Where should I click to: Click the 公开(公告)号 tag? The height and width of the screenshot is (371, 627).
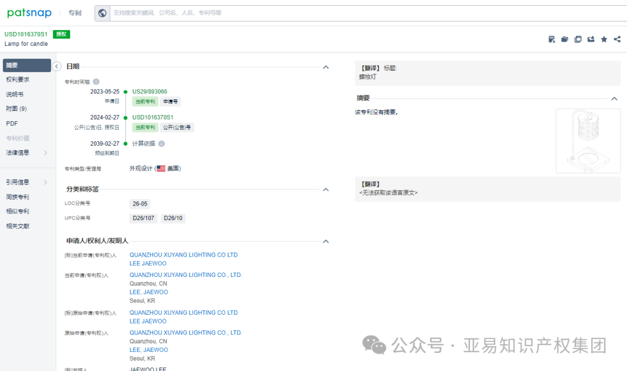pos(176,128)
